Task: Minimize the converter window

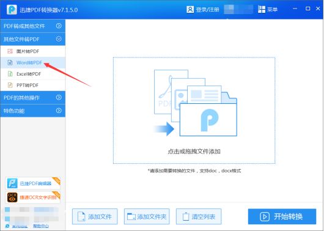Action: 295,9
